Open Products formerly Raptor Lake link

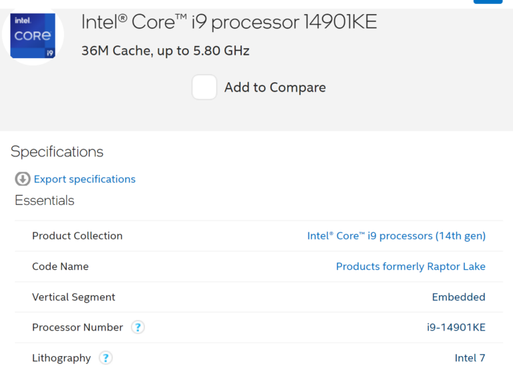[410, 266]
